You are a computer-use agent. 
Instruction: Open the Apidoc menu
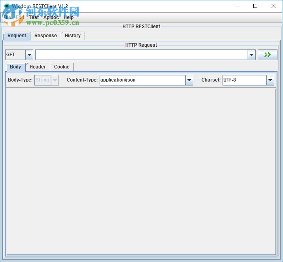coord(51,17)
